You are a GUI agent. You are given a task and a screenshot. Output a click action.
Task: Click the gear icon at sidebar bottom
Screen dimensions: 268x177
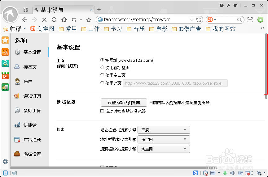5,162
